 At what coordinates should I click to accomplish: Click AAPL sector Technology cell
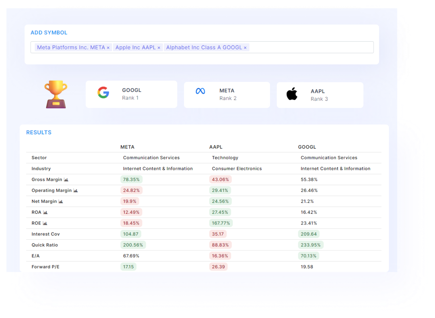coord(225,158)
